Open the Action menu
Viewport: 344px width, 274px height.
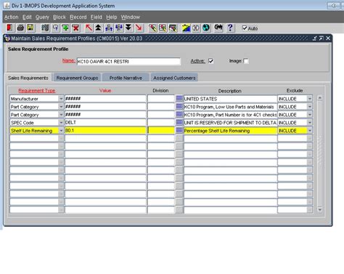(x=11, y=17)
